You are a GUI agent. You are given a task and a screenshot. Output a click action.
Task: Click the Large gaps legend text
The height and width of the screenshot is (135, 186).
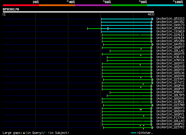click(36, 133)
